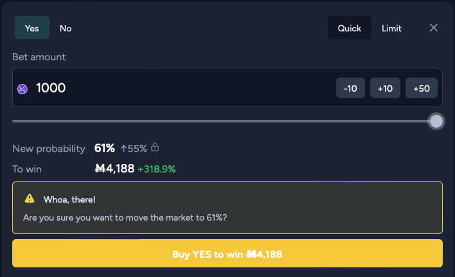
Task: Click the bet amount slider handle
Action: point(436,121)
